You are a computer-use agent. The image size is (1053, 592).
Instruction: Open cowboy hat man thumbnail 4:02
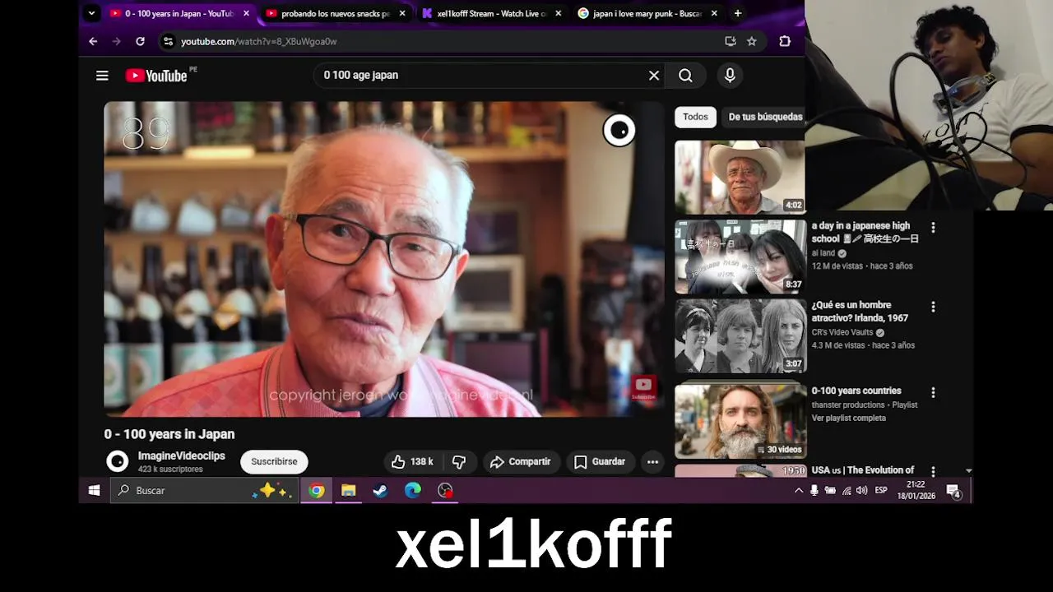tap(740, 177)
